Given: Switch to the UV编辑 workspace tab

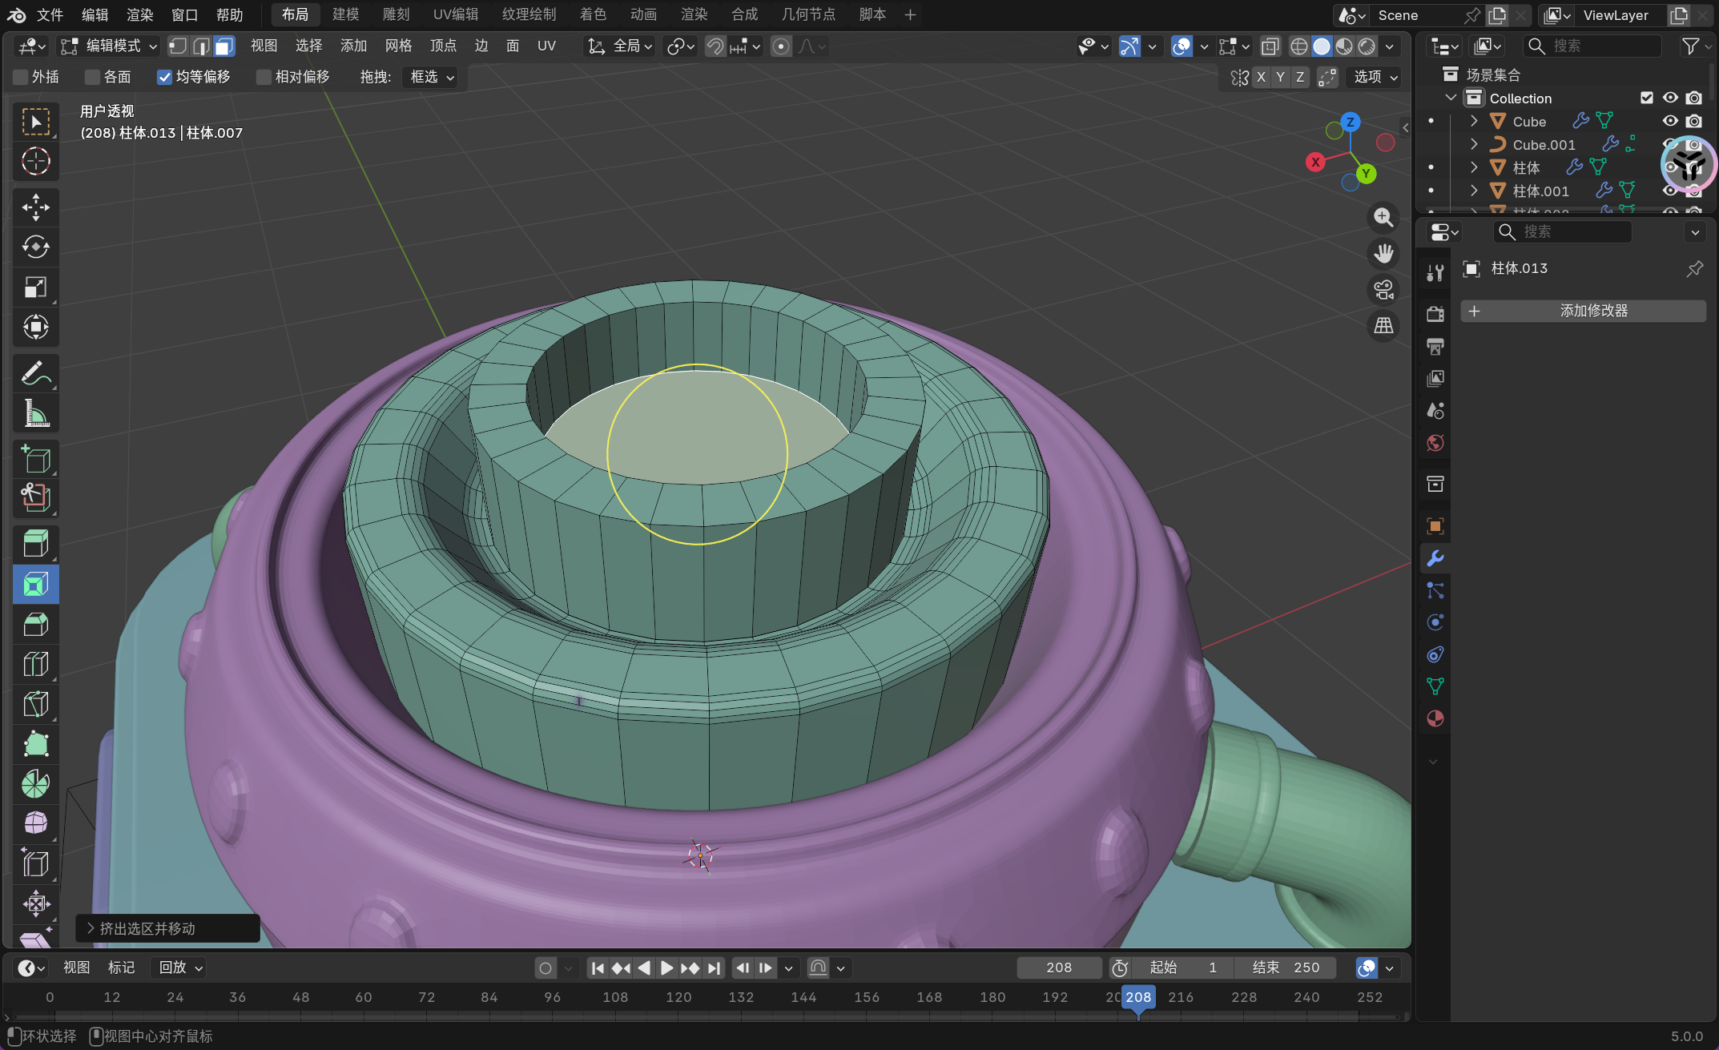Looking at the screenshot, I should (455, 14).
